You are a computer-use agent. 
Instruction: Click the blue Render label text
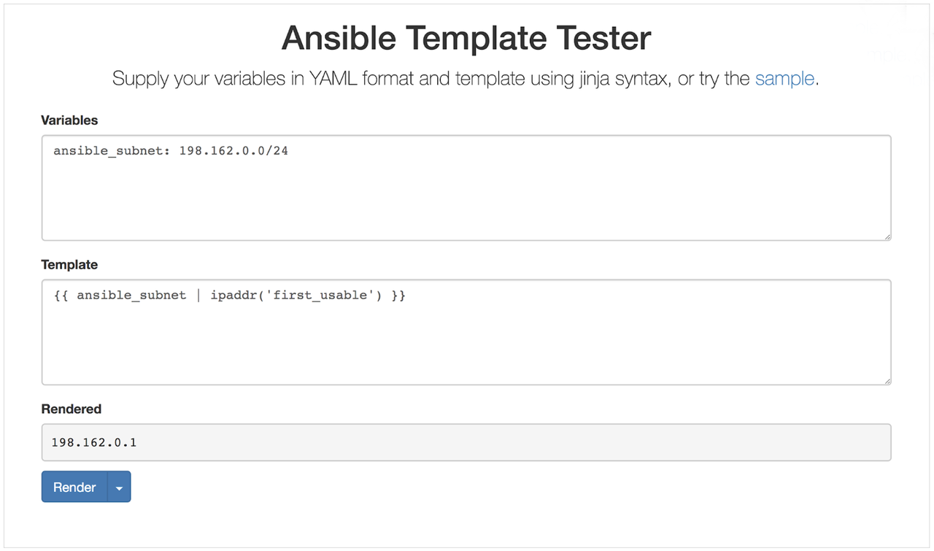coord(73,487)
